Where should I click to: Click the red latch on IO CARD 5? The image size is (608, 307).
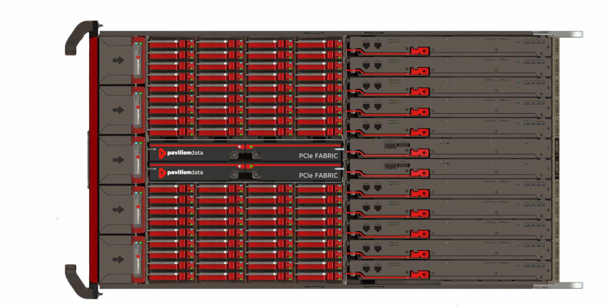pos(420,132)
